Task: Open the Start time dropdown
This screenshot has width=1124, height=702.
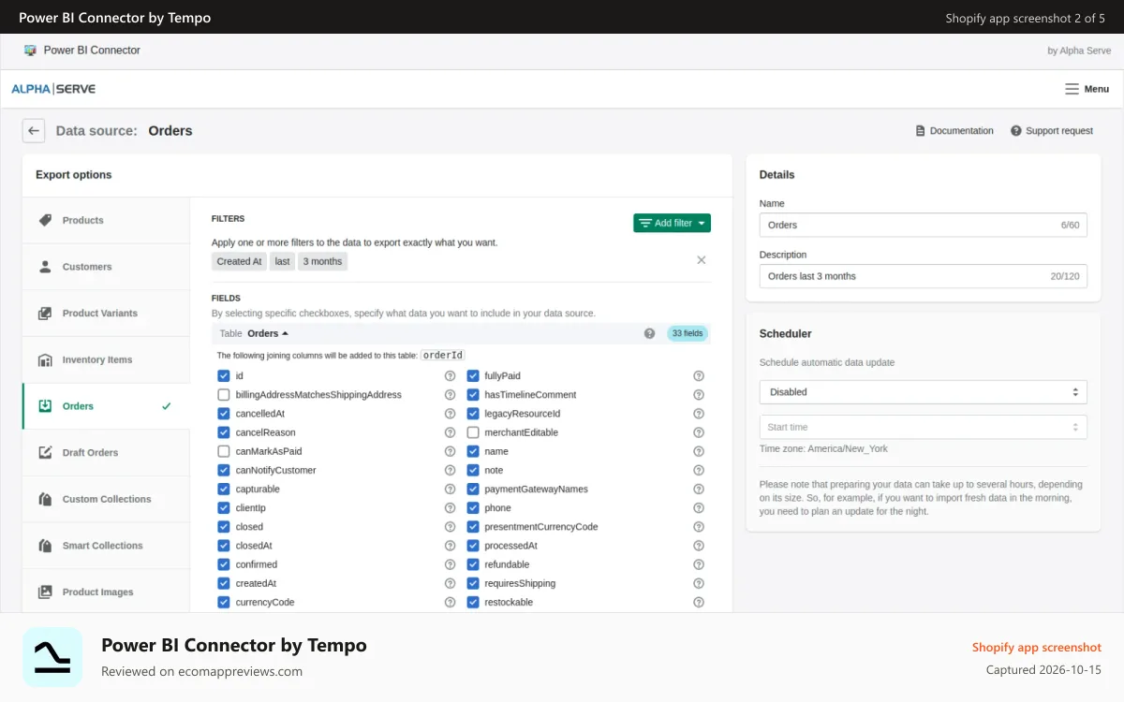Action: pos(924,427)
